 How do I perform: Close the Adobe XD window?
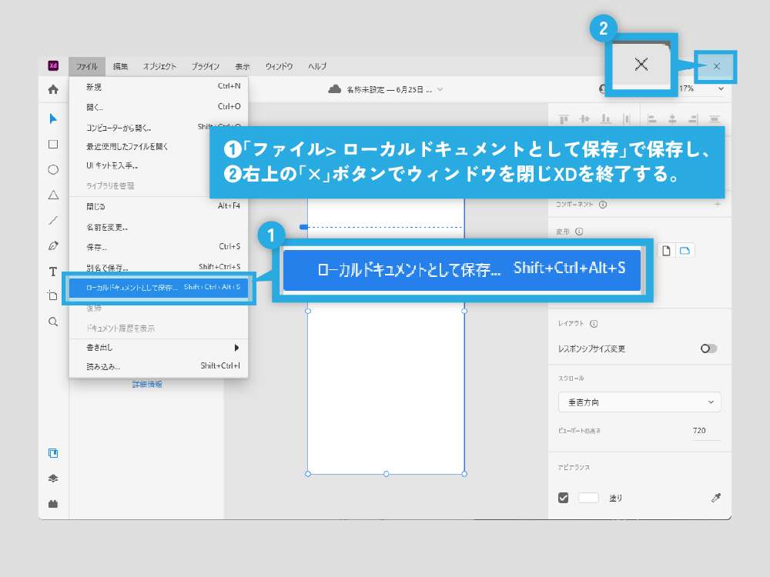point(716,66)
